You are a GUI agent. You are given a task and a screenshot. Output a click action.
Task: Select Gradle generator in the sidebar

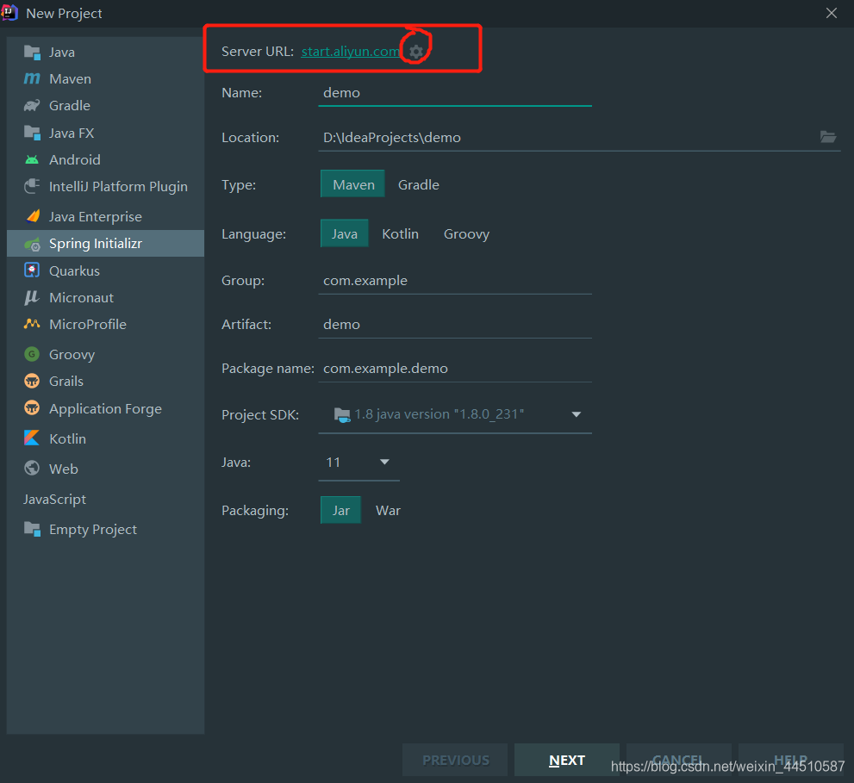105,106
